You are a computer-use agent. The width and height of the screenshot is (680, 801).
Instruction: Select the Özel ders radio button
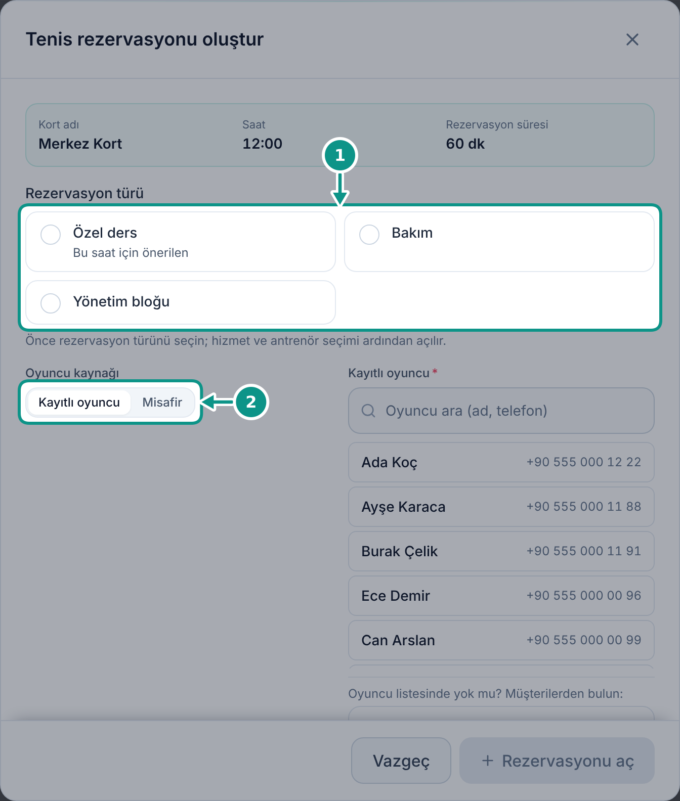[x=51, y=235]
